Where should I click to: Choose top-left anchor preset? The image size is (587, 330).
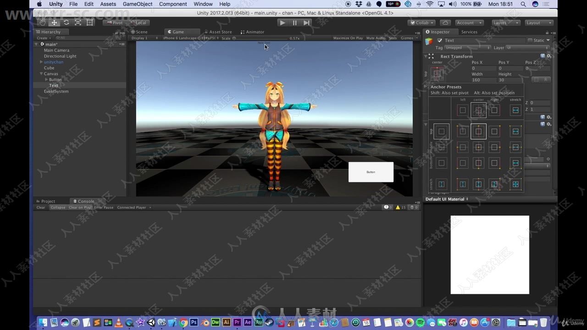pos(463,132)
